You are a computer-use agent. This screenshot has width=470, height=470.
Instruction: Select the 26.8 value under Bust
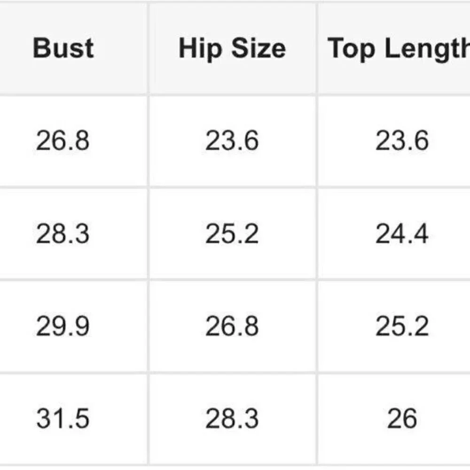pos(63,141)
